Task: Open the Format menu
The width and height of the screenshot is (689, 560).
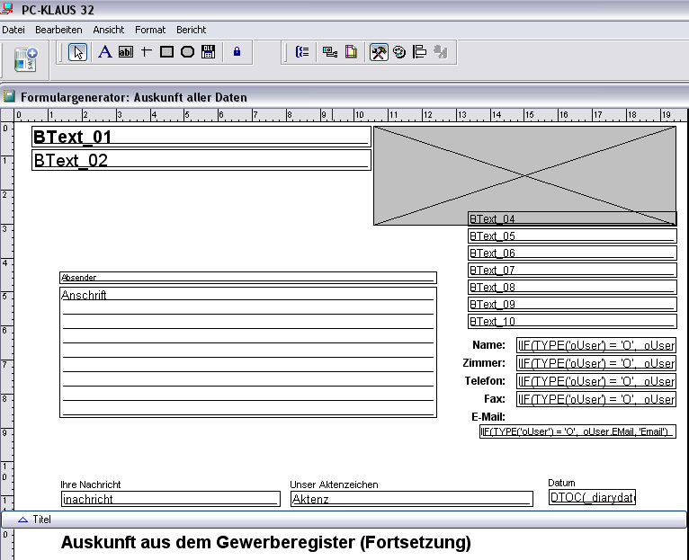Action: (x=150, y=30)
